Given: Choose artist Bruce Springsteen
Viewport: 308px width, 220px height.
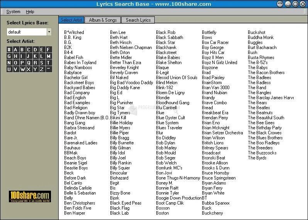Looking at the screenshot, I should [x=218, y=178].
